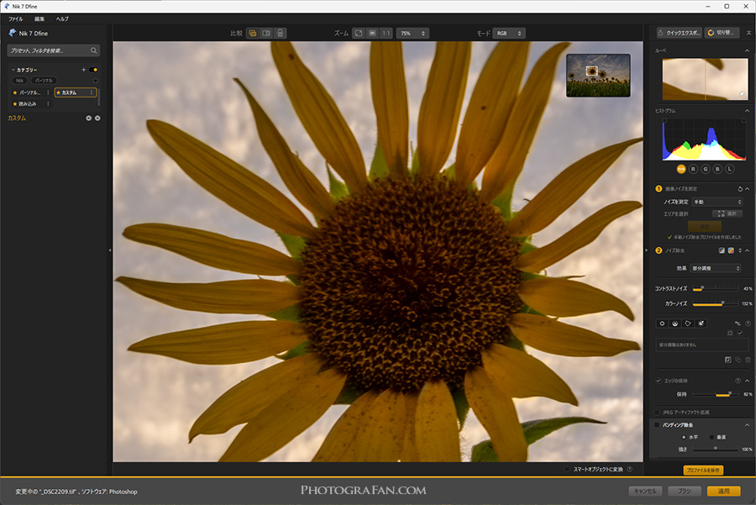Enable the バンディング除去 checkbox

(x=657, y=425)
